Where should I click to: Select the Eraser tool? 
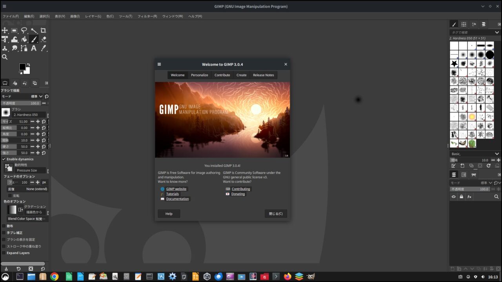[43, 39]
